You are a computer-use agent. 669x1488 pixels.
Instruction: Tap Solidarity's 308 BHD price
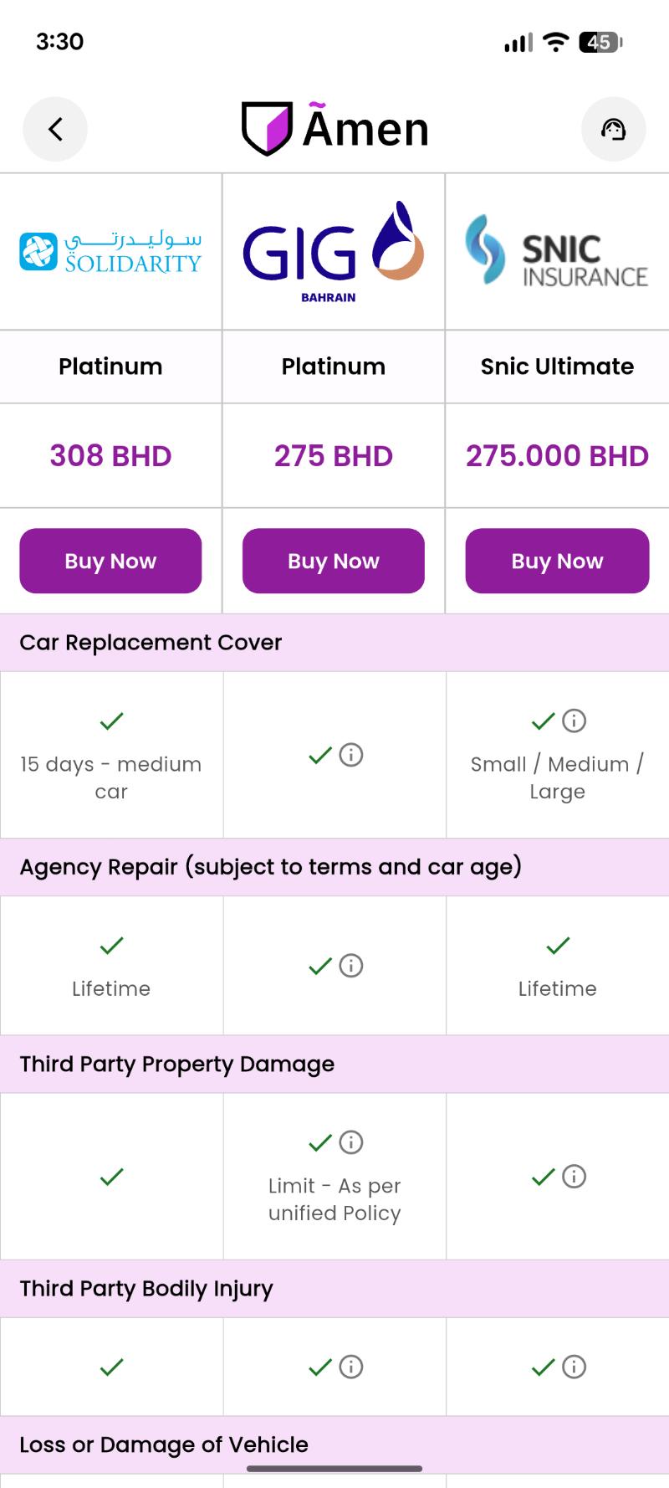click(x=110, y=456)
